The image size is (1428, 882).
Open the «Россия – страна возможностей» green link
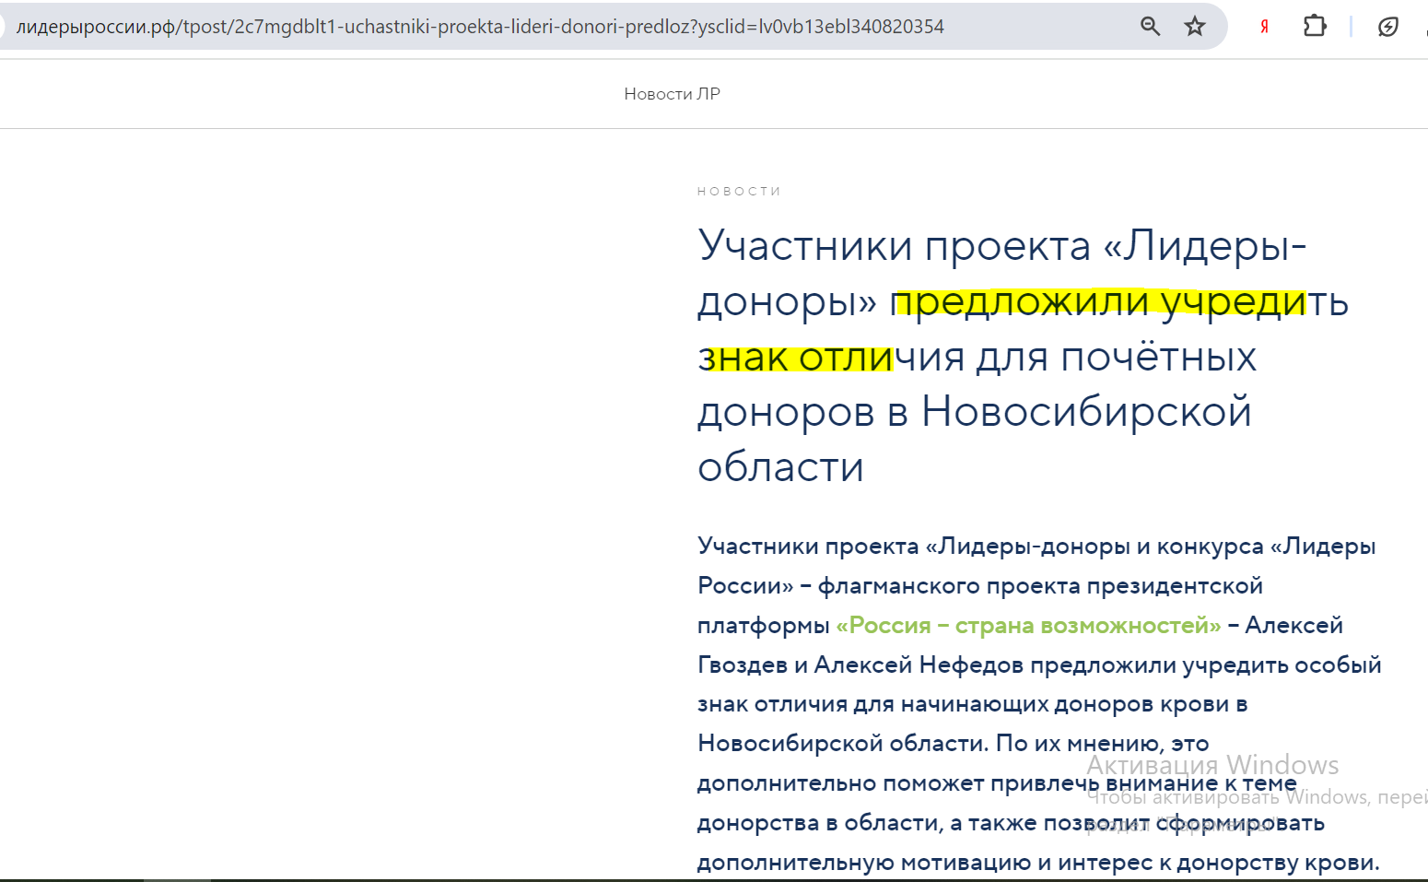point(1028,626)
